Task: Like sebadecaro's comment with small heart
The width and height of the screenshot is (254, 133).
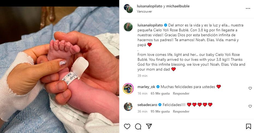Action: pyautogui.click(x=250, y=106)
